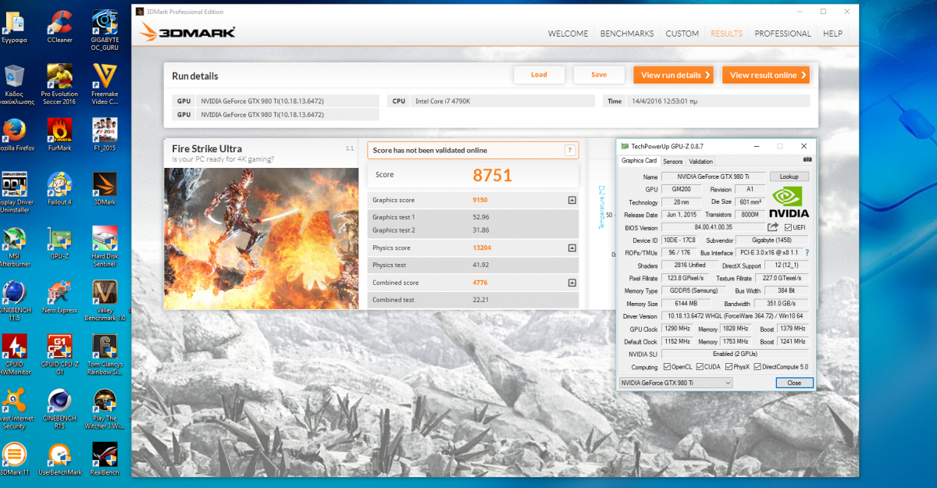This screenshot has height=488, width=937.
Task: Click the overall score value 8751
Action: 493,175
